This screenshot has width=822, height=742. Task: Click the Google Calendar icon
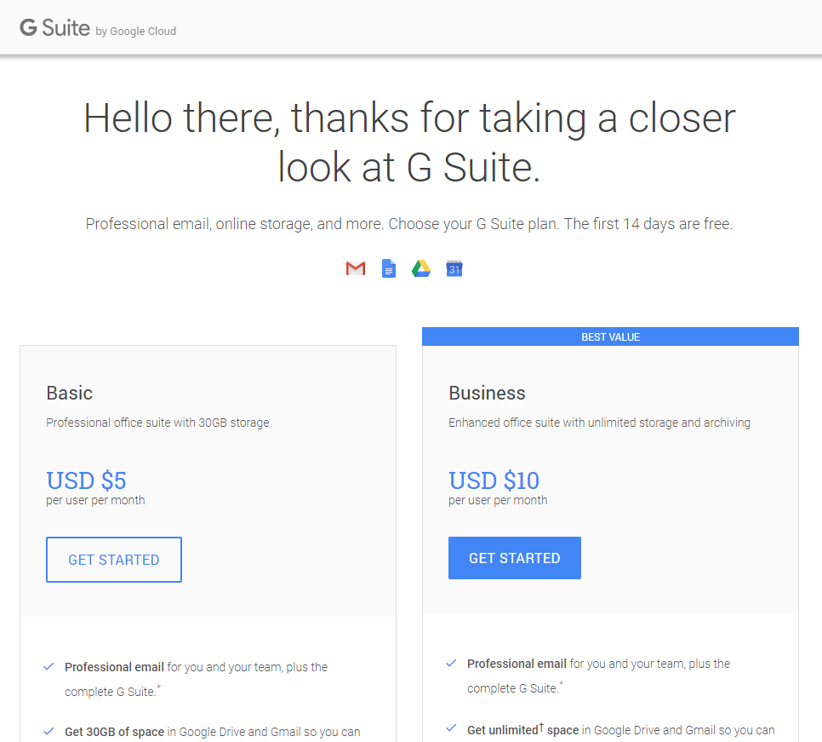click(x=454, y=268)
